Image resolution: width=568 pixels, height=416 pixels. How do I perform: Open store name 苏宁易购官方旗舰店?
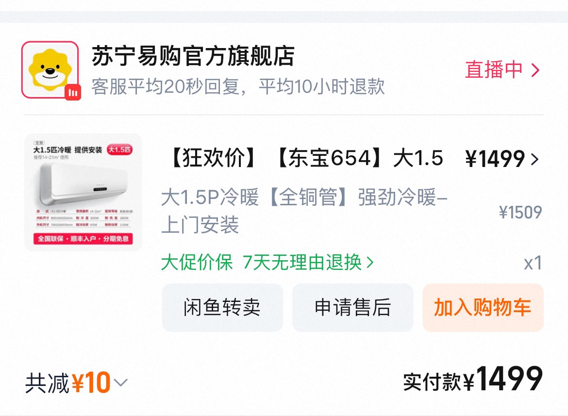(x=193, y=56)
